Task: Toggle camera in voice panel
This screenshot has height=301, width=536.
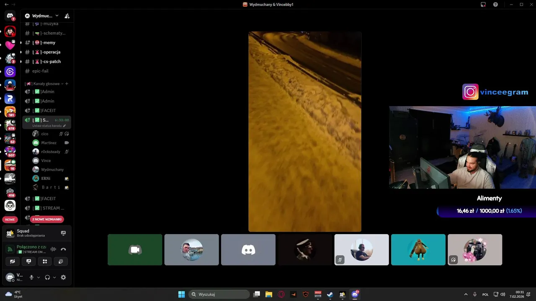Action: coord(13,261)
